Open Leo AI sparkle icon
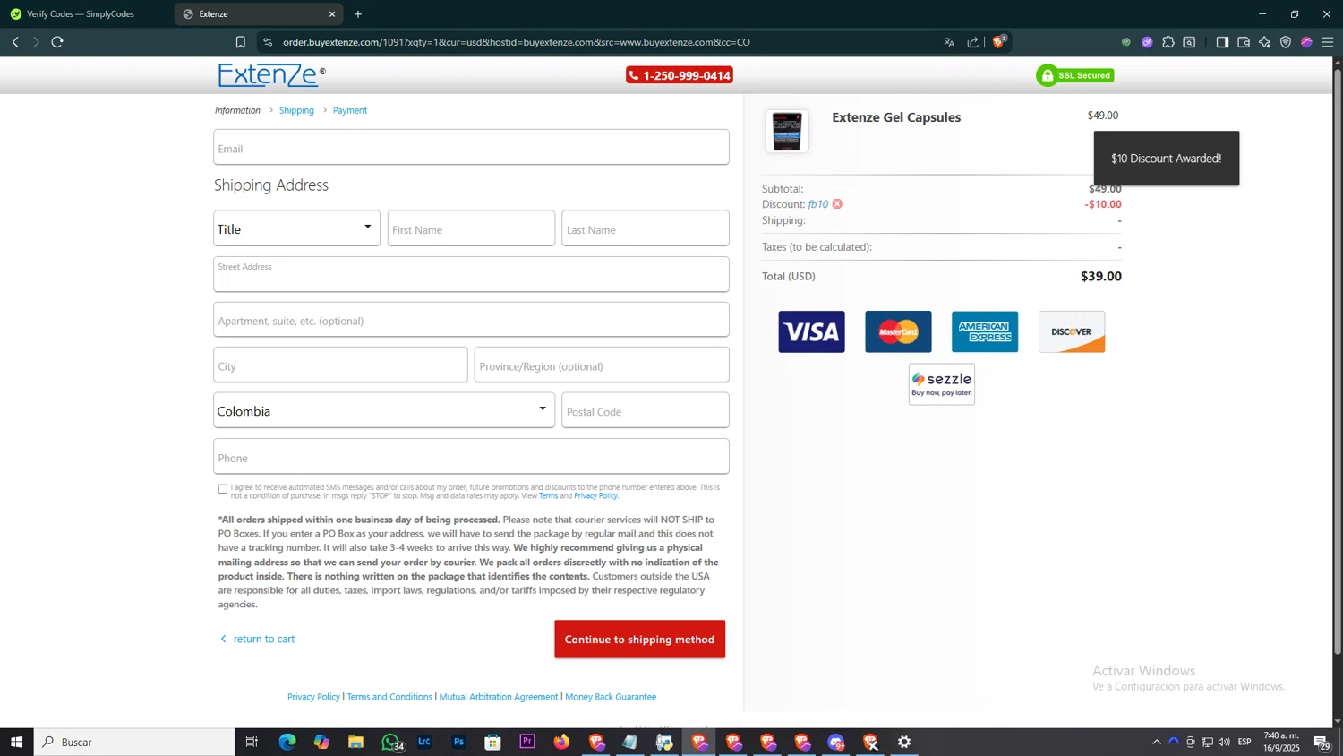The height and width of the screenshot is (756, 1343). [1264, 42]
